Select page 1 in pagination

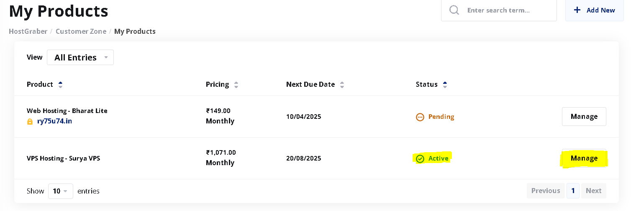(x=573, y=191)
